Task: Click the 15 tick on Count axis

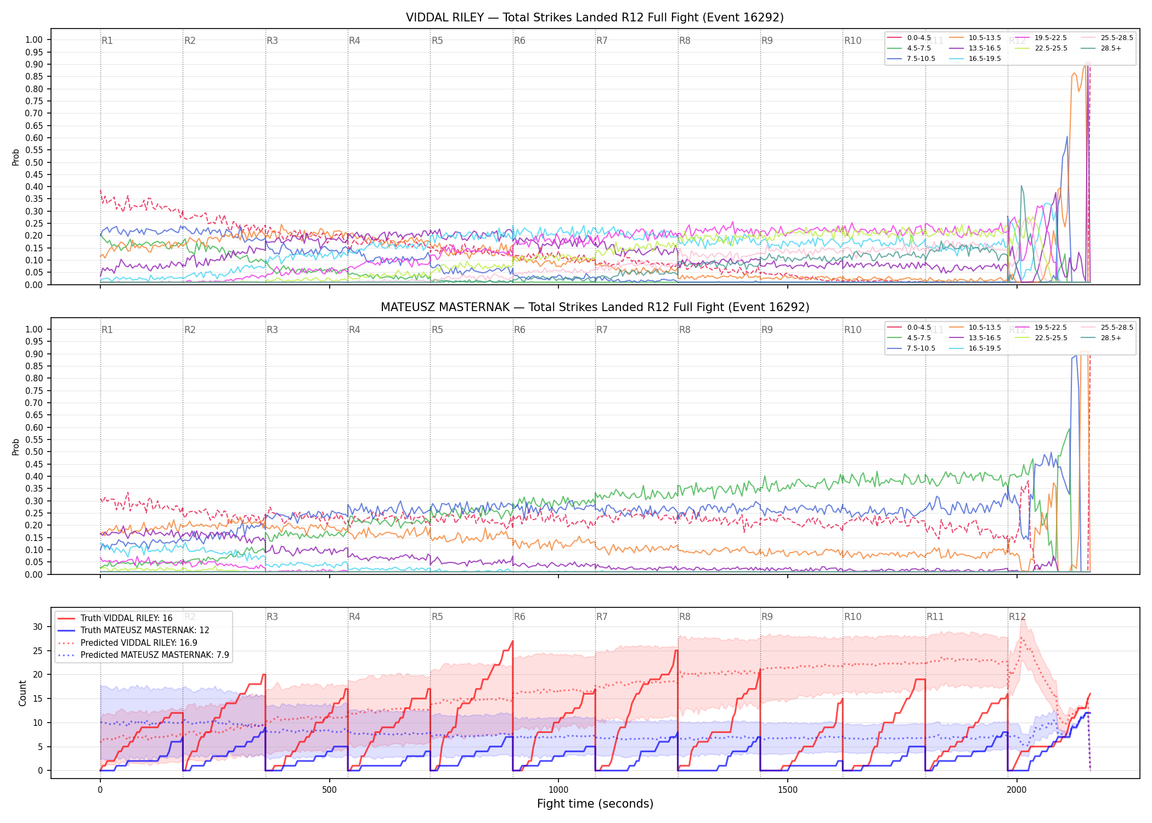Action: [x=38, y=698]
